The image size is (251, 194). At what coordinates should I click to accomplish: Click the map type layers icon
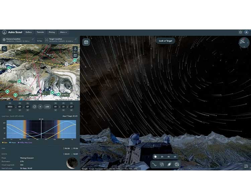[75, 56]
